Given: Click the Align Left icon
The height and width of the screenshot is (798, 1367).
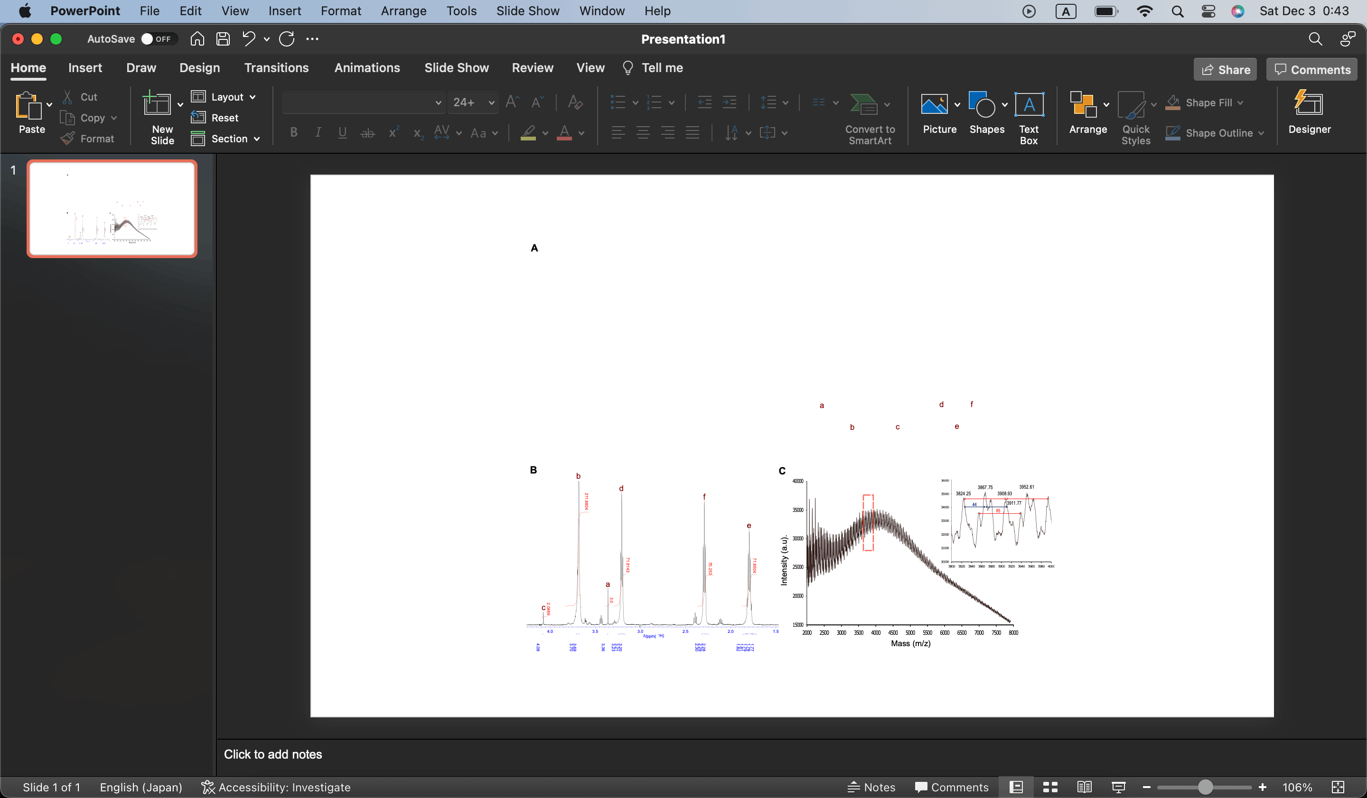Looking at the screenshot, I should coord(618,133).
